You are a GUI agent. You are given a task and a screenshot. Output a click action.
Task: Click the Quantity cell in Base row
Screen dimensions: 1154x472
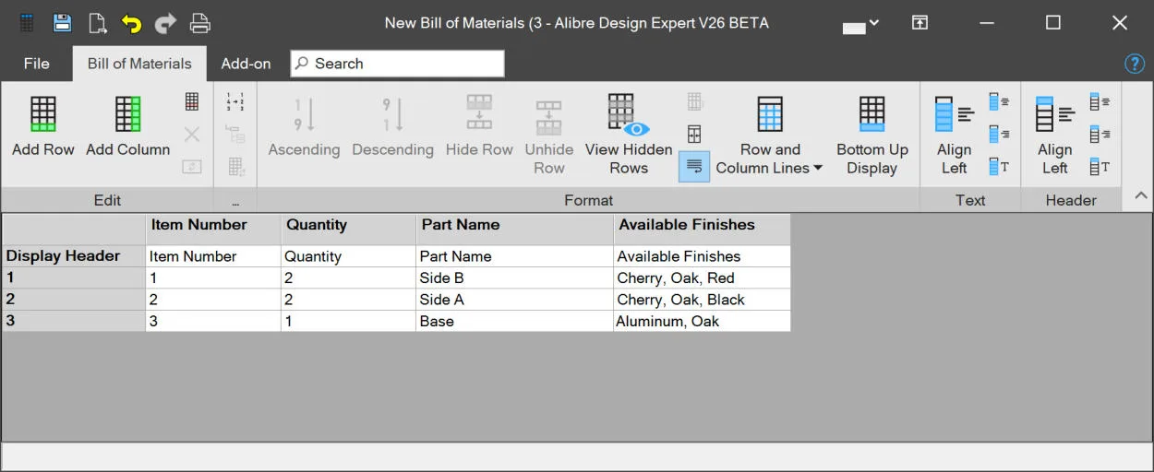[x=348, y=321]
